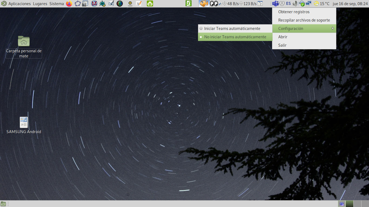Viewport: 369px width, 207px height.
Task: Launch the wxMaxima 'M' icon
Action: 94,4
